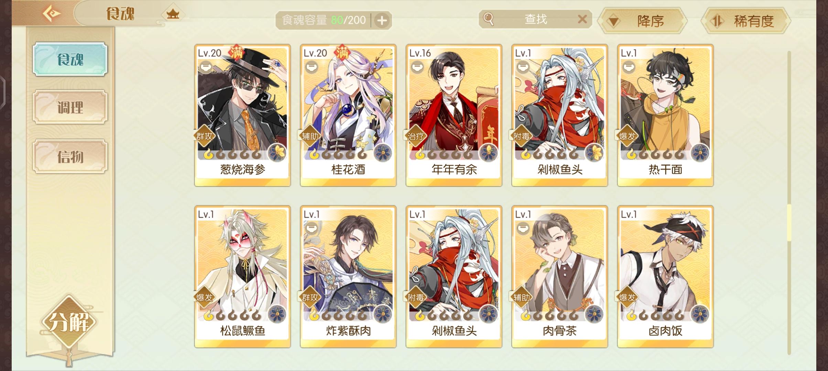Open the 稀有度 sort dropdown

pyautogui.click(x=746, y=21)
